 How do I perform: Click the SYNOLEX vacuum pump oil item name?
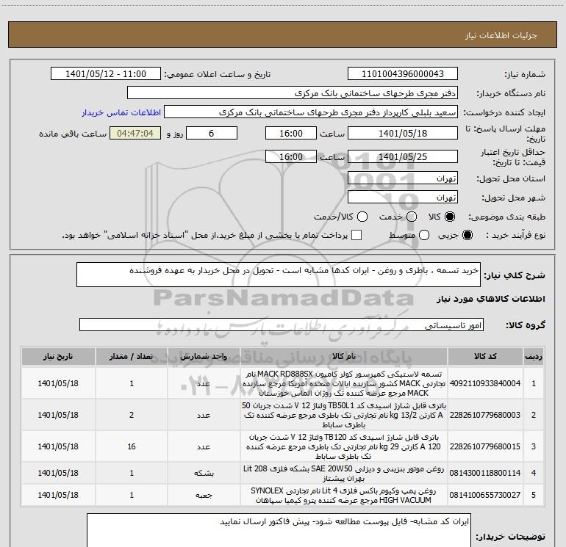[x=344, y=495]
